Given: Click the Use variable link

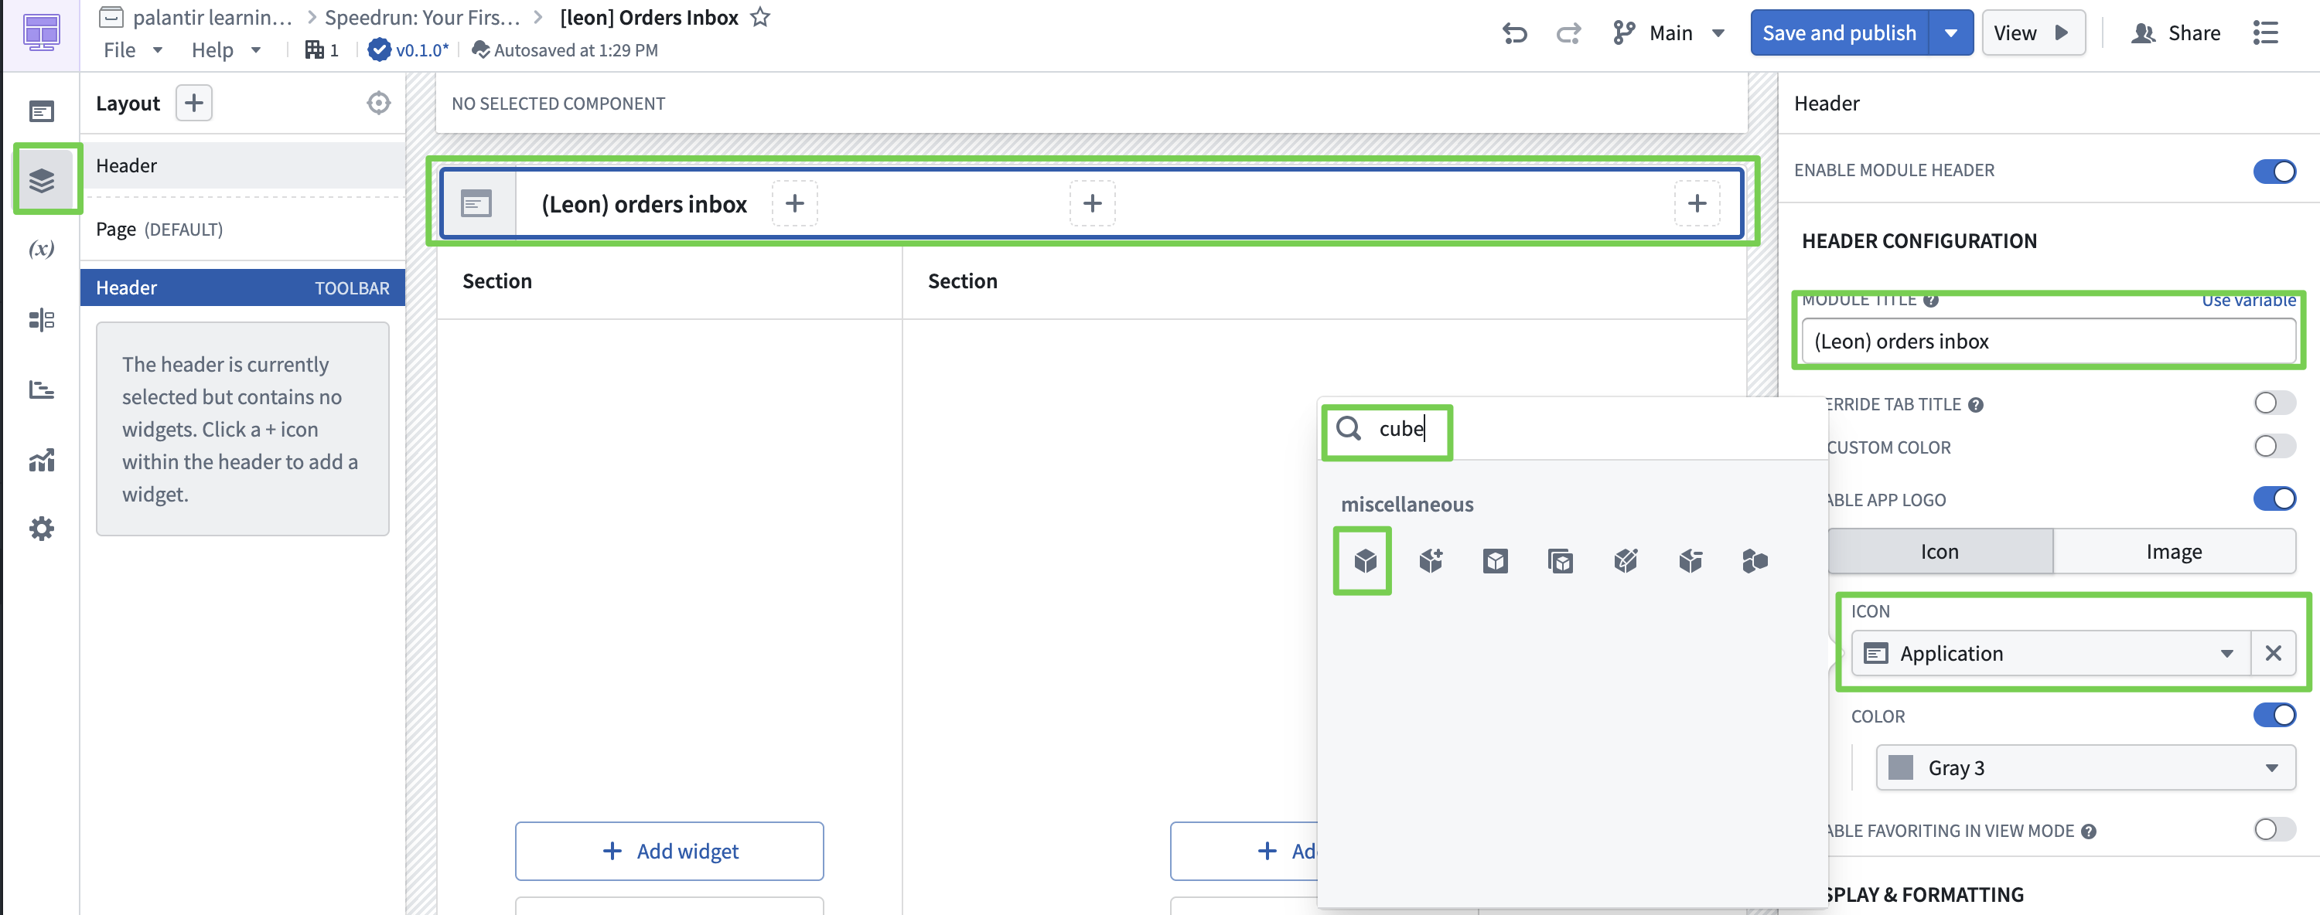Looking at the screenshot, I should click(2248, 301).
